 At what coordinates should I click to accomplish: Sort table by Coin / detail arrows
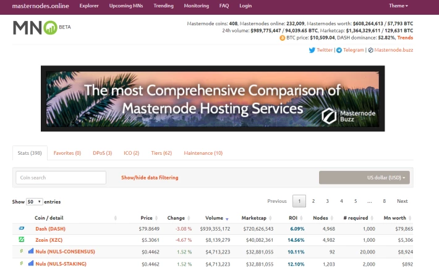pos(116,218)
